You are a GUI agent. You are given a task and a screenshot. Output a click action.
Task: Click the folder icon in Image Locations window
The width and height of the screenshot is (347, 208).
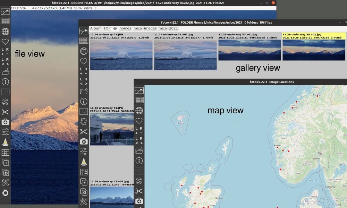click(139, 151)
